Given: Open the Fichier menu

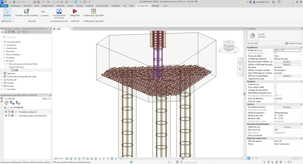Looking at the screenshot, I should tap(4, 6).
